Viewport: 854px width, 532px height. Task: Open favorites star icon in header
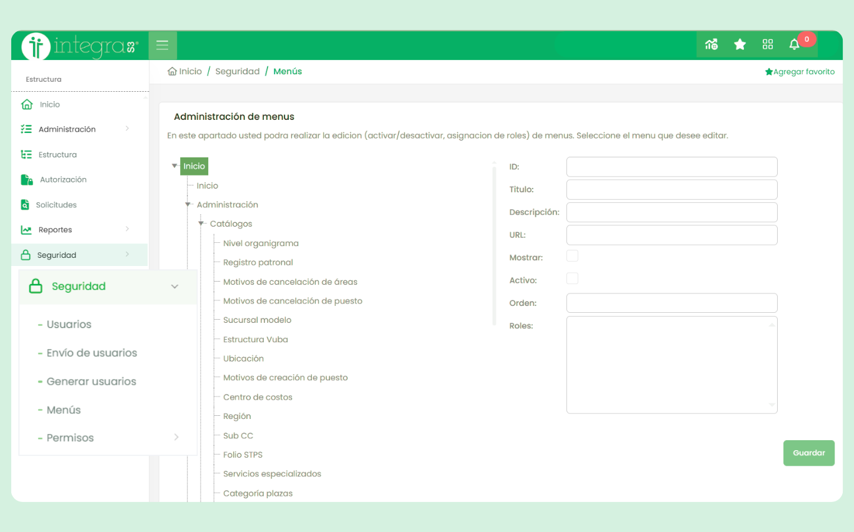click(x=740, y=44)
